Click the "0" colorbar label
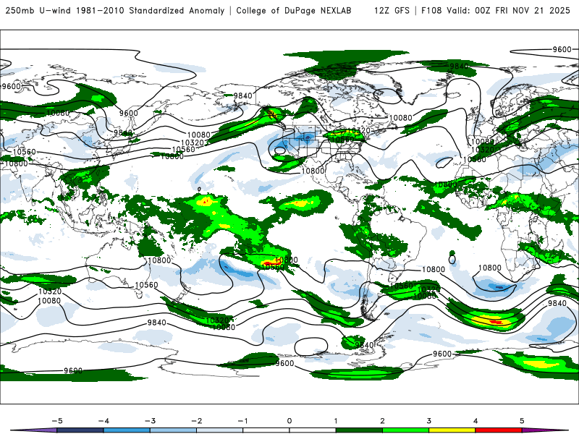 coord(289,421)
